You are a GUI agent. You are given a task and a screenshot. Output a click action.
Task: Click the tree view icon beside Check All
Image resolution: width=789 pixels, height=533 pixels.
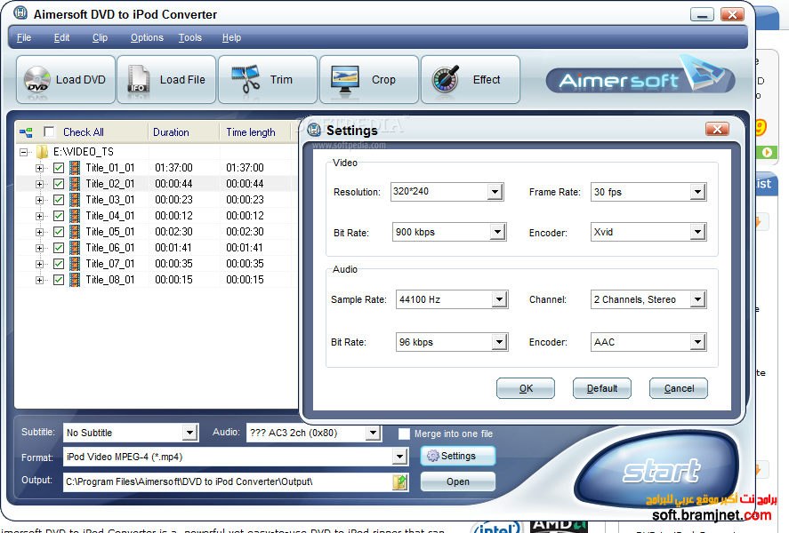[26, 132]
